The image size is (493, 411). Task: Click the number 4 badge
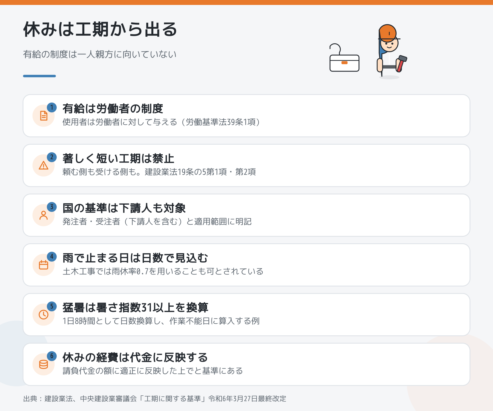(52, 257)
